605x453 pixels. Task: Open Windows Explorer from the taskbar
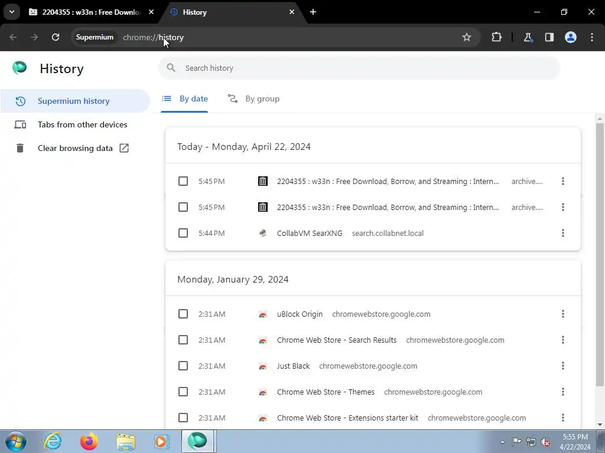pos(126,441)
